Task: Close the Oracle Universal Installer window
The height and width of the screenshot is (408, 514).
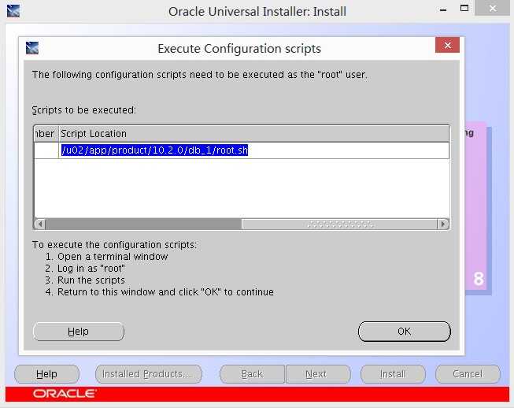Action: (x=493, y=8)
